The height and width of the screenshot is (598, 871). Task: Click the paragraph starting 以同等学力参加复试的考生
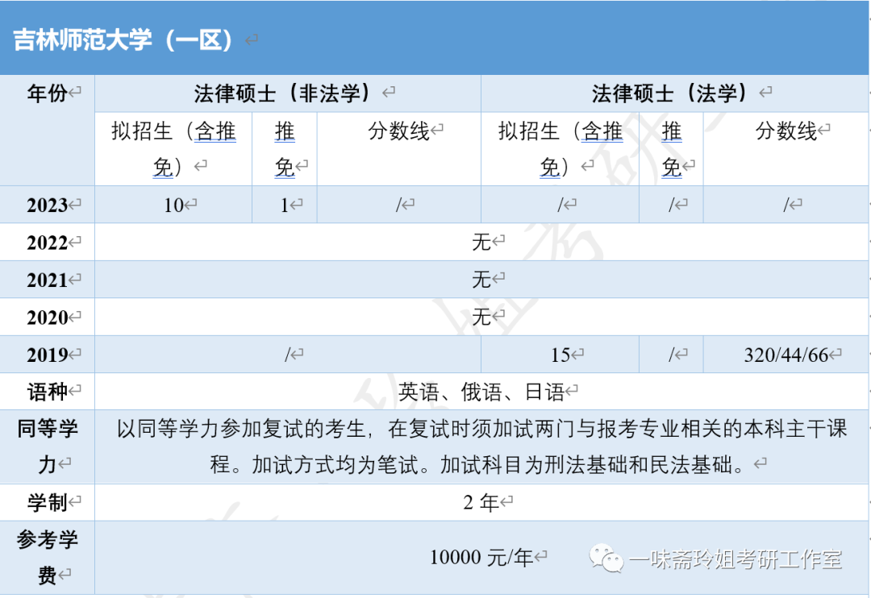coord(481,446)
